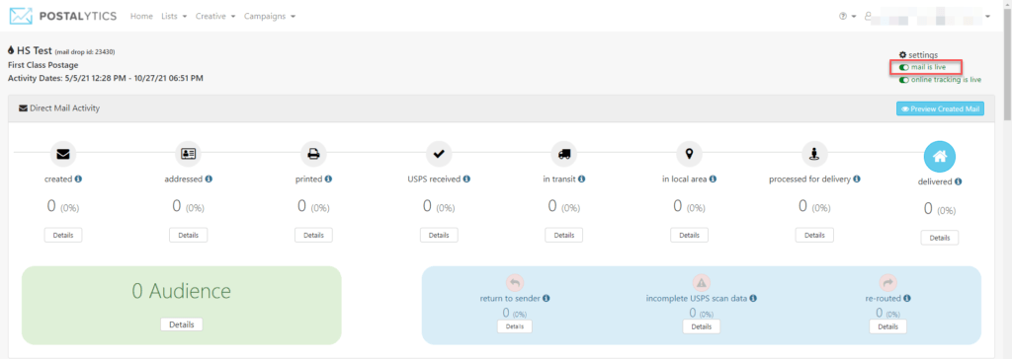The width and height of the screenshot is (1012, 359).
Task: Open the user account dropdown
Action: [x=927, y=16]
